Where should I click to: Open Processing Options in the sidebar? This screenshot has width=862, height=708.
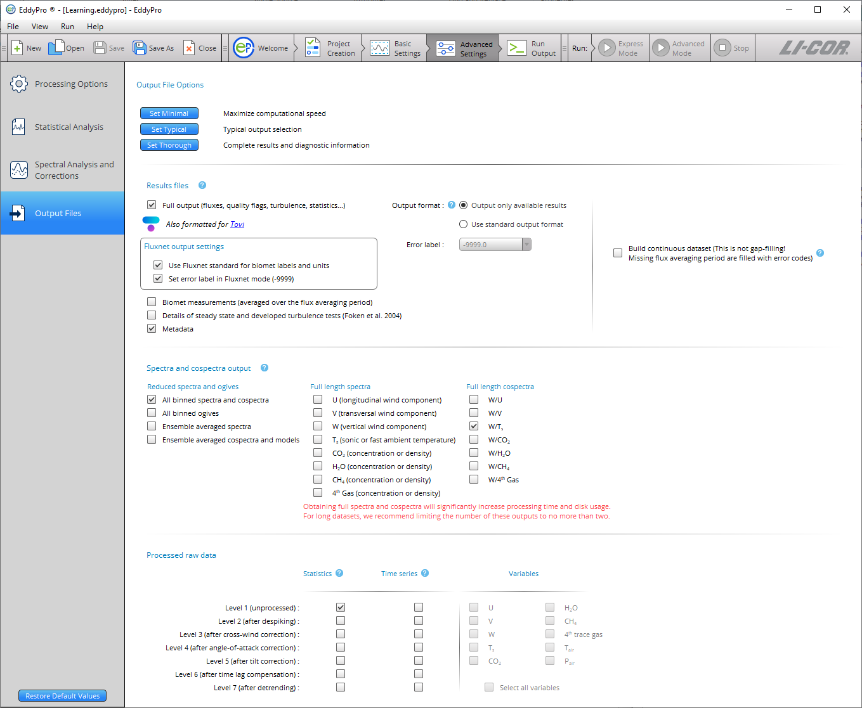[62, 84]
